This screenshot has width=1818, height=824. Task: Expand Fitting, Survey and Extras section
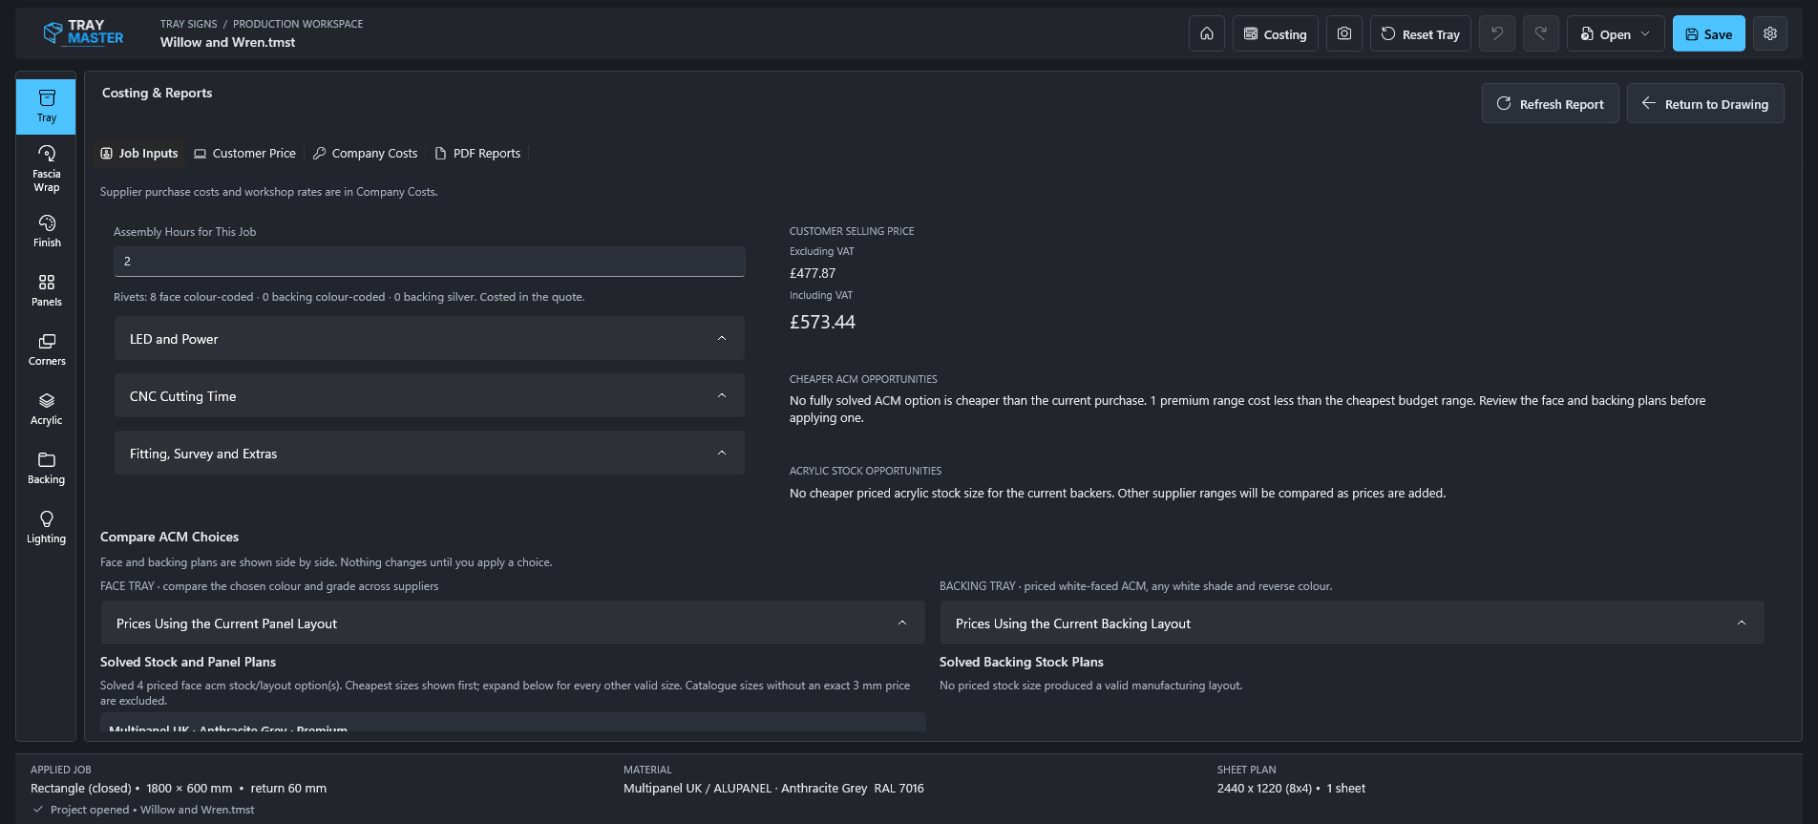429,454
